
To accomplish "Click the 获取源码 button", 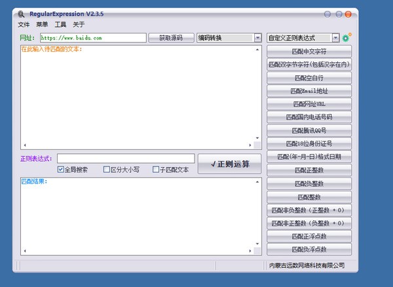I will [171, 38].
